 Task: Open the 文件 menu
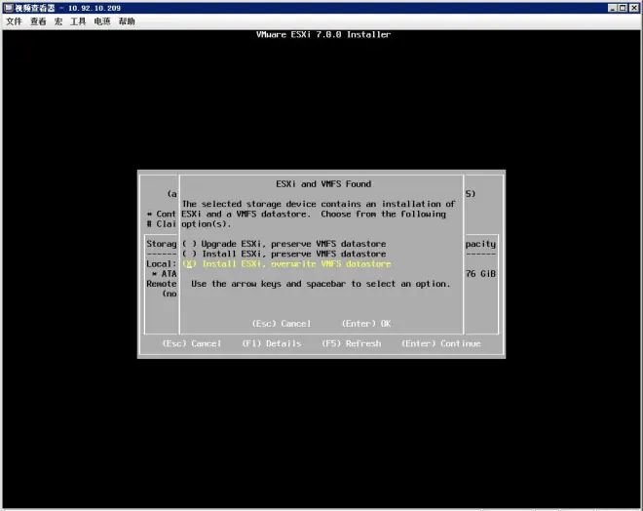coord(14,21)
